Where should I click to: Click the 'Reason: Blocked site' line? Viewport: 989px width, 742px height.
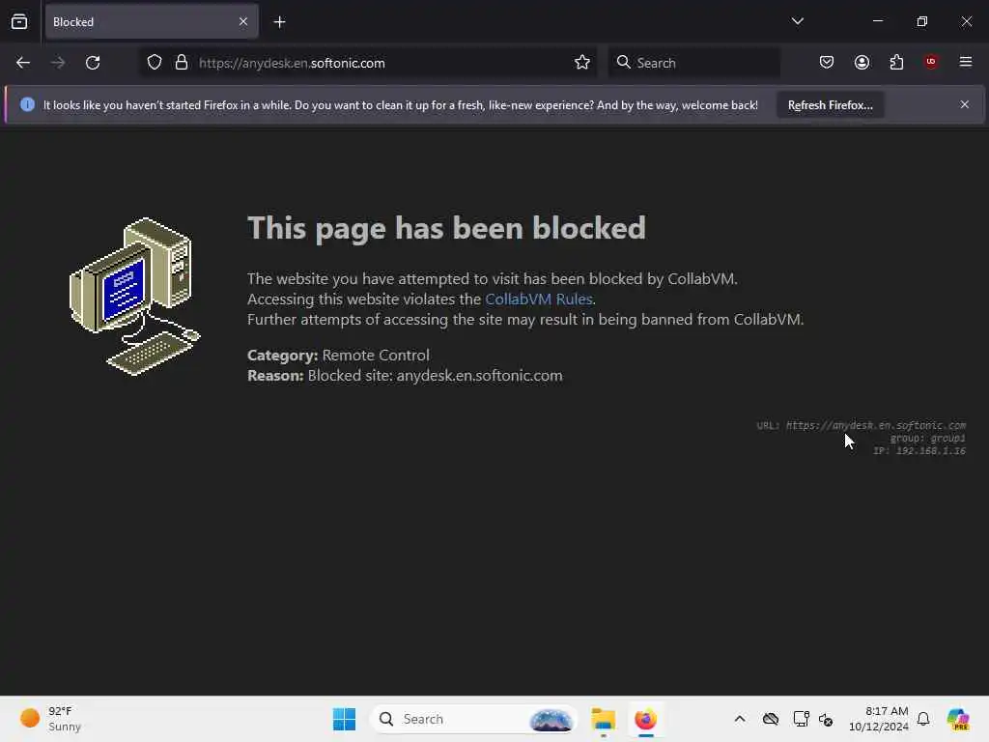tap(405, 376)
